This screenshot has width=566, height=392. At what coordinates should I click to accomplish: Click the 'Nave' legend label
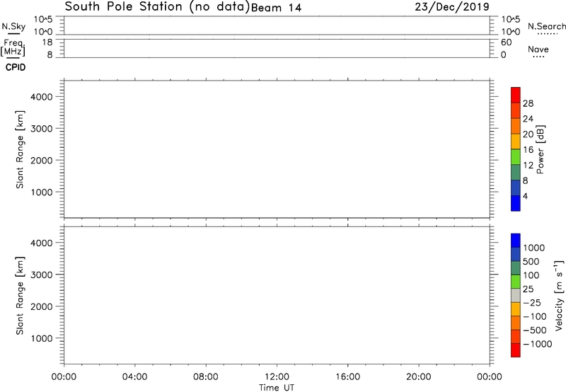538,49
